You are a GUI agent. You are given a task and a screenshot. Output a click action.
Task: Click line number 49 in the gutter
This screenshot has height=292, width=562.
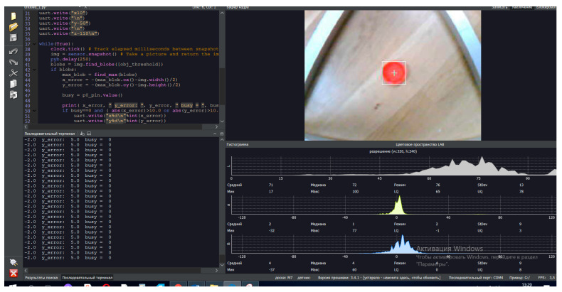[28, 106]
